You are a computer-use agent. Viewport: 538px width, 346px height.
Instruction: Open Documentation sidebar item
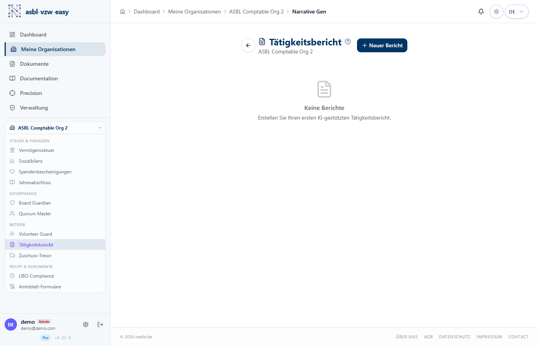[x=55, y=78]
